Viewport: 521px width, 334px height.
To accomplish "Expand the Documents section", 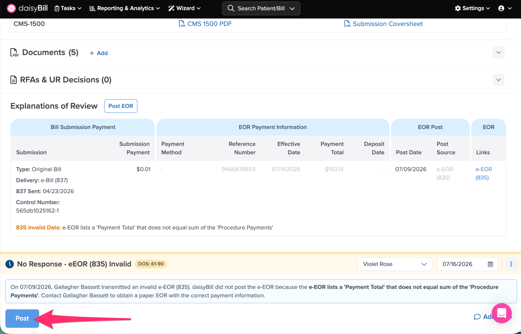I will (x=498, y=53).
